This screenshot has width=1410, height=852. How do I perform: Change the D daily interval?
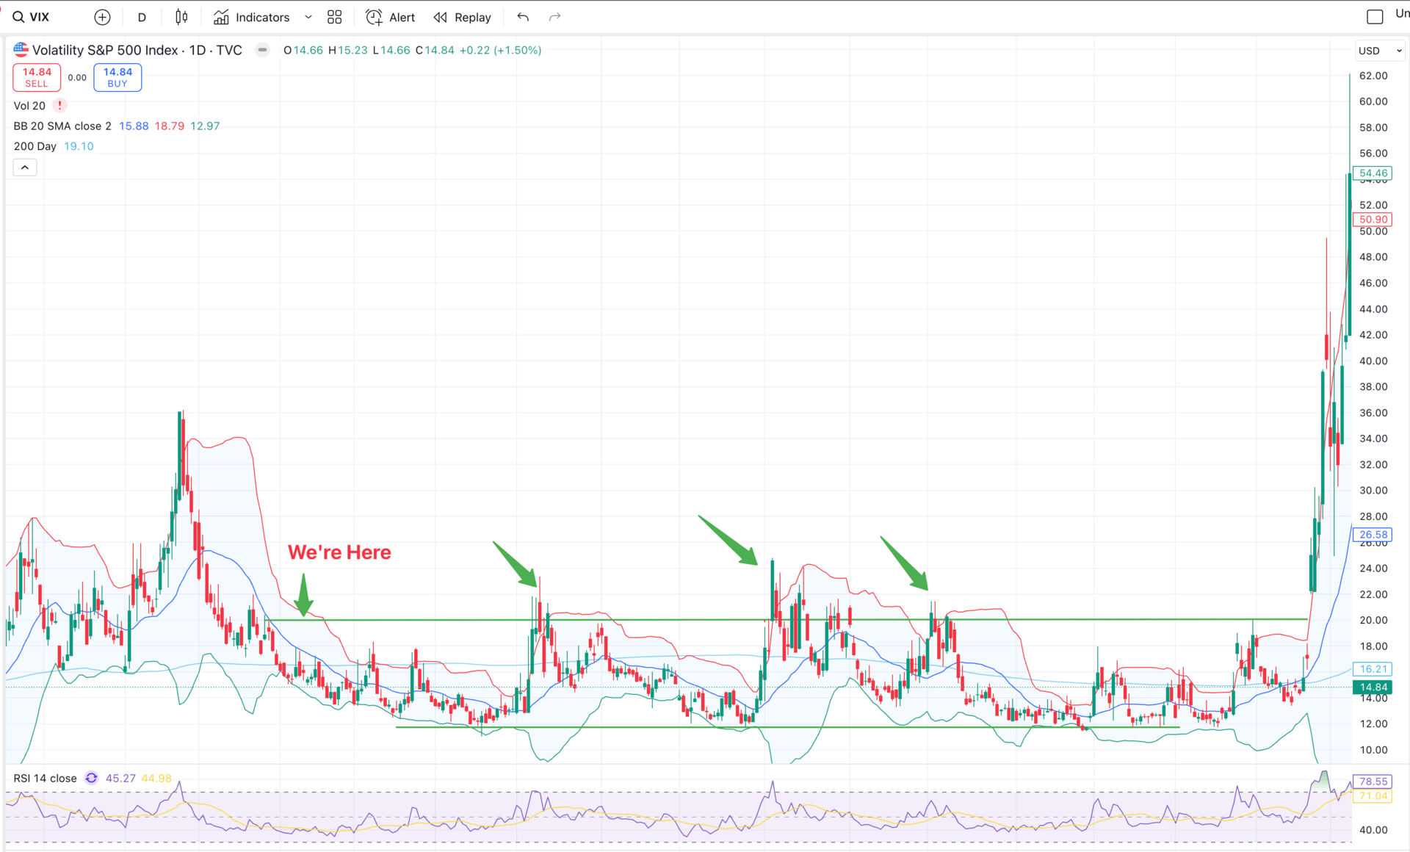tap(142, 17)
